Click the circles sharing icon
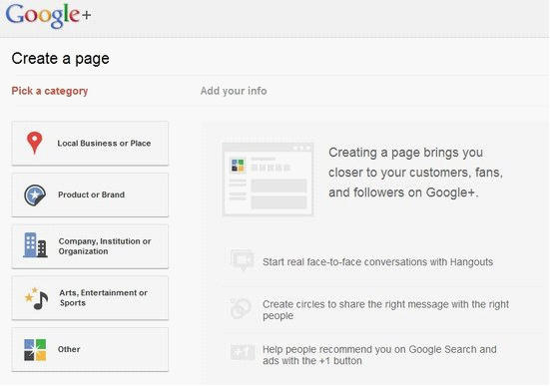This screenshot has height=386, width=550. pos(241,308)
